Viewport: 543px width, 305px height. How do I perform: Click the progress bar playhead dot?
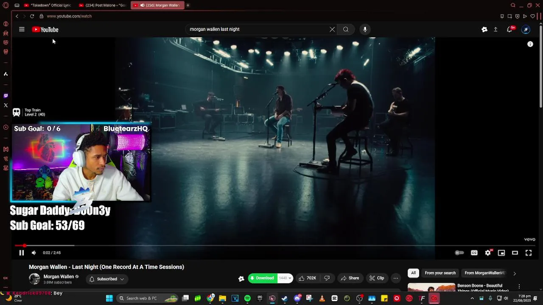click(25, 245)
